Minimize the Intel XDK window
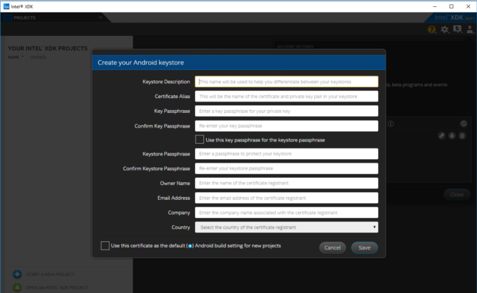 tap(435, 6)
